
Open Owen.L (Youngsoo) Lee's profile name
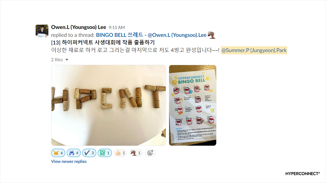[x=78, y=27]
